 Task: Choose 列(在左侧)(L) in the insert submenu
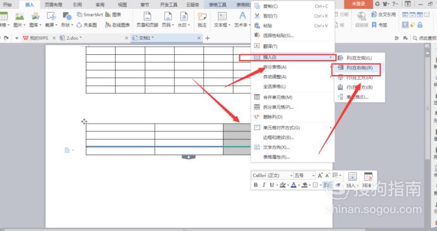359,58
